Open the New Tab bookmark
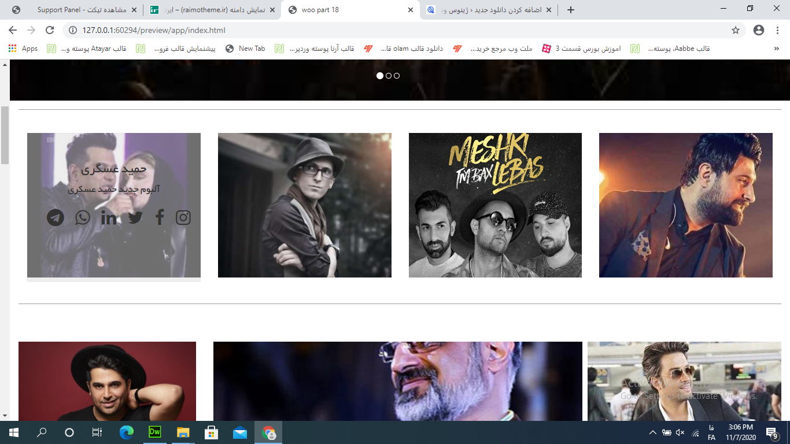The image size is (790, 444). [x=245, y=49]
